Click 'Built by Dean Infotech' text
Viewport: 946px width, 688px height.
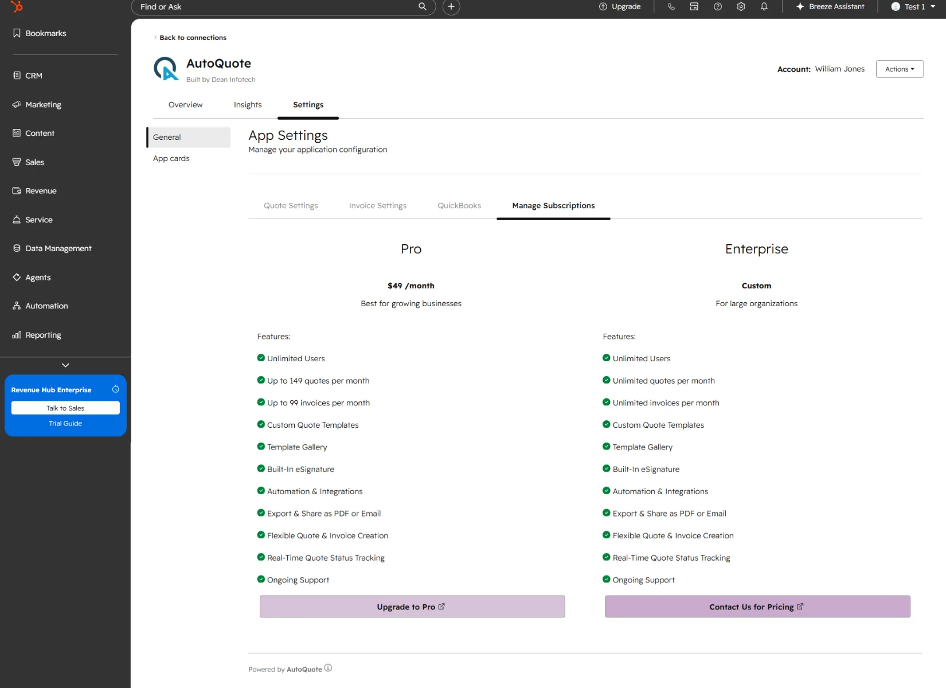click(221, 80)
